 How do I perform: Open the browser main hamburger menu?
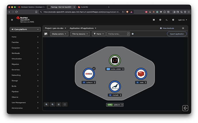pos(189,12)
